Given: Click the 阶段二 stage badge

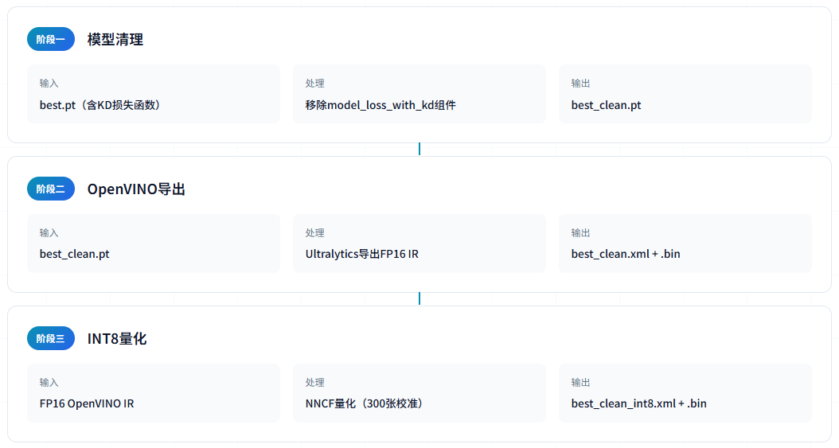Looking at the screenshot, I should [x=50, y=189].
